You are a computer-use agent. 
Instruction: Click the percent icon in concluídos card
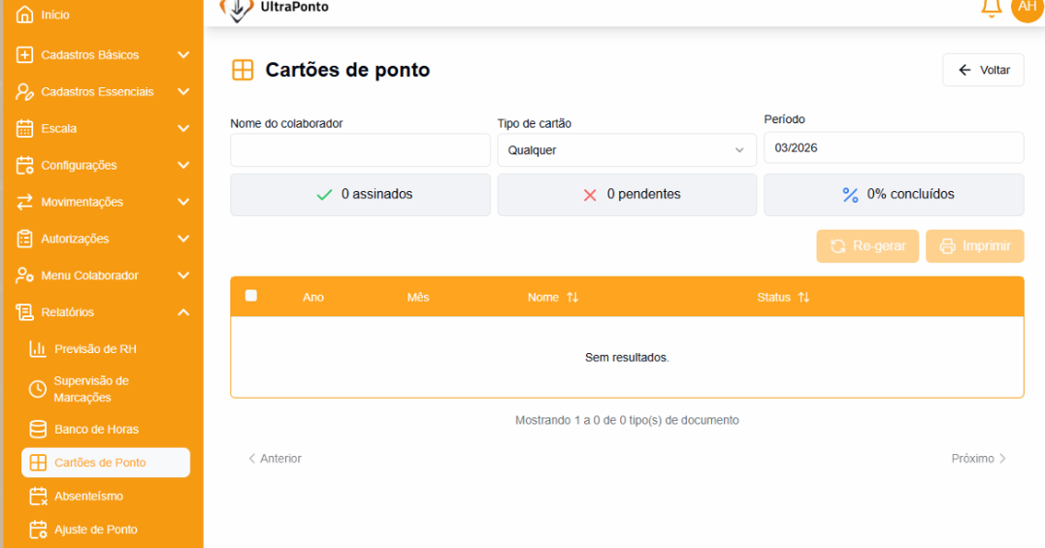850,195
